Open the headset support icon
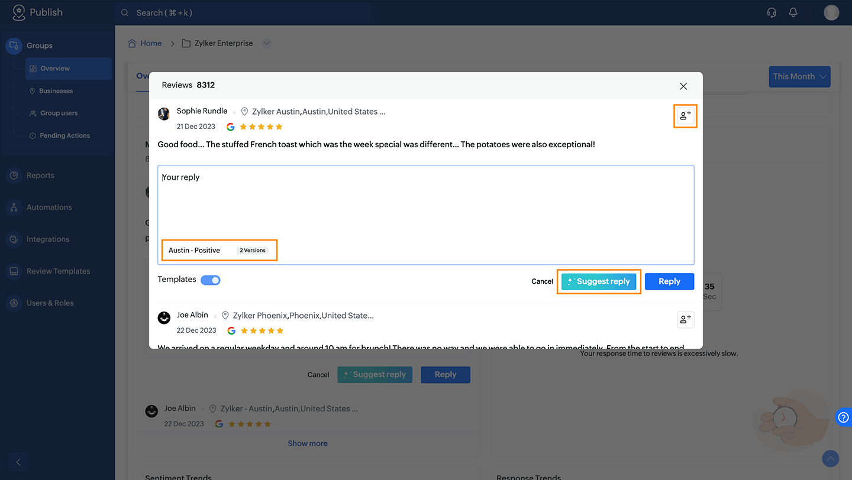852x480 pixels. pos(772,12)
